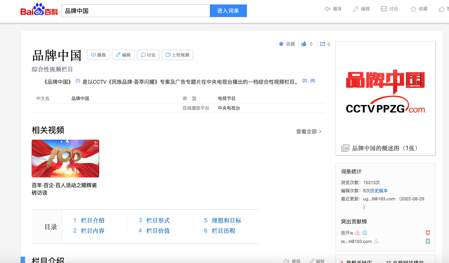Image resolution: width=449 pixels, height=263 pixels.
Task: Click the 播报 speaker icon in top bar
Action: click(328, 9)
